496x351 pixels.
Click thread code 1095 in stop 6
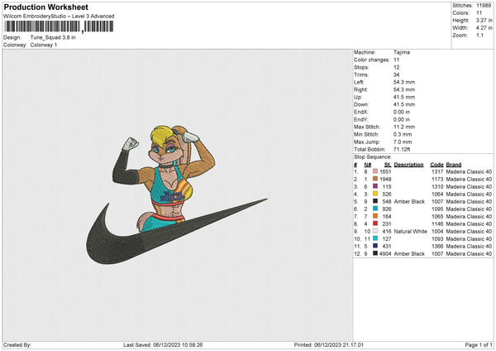[437, 209]
